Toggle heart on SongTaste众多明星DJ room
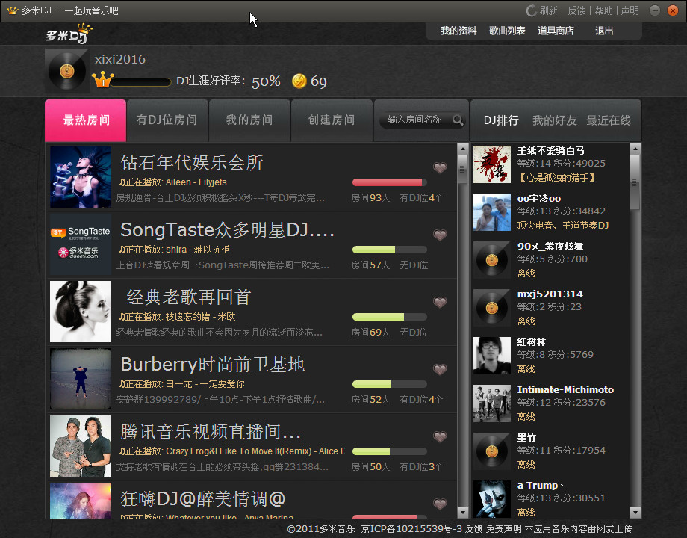The width and height of the screenshot is (687, 538). 440,235
